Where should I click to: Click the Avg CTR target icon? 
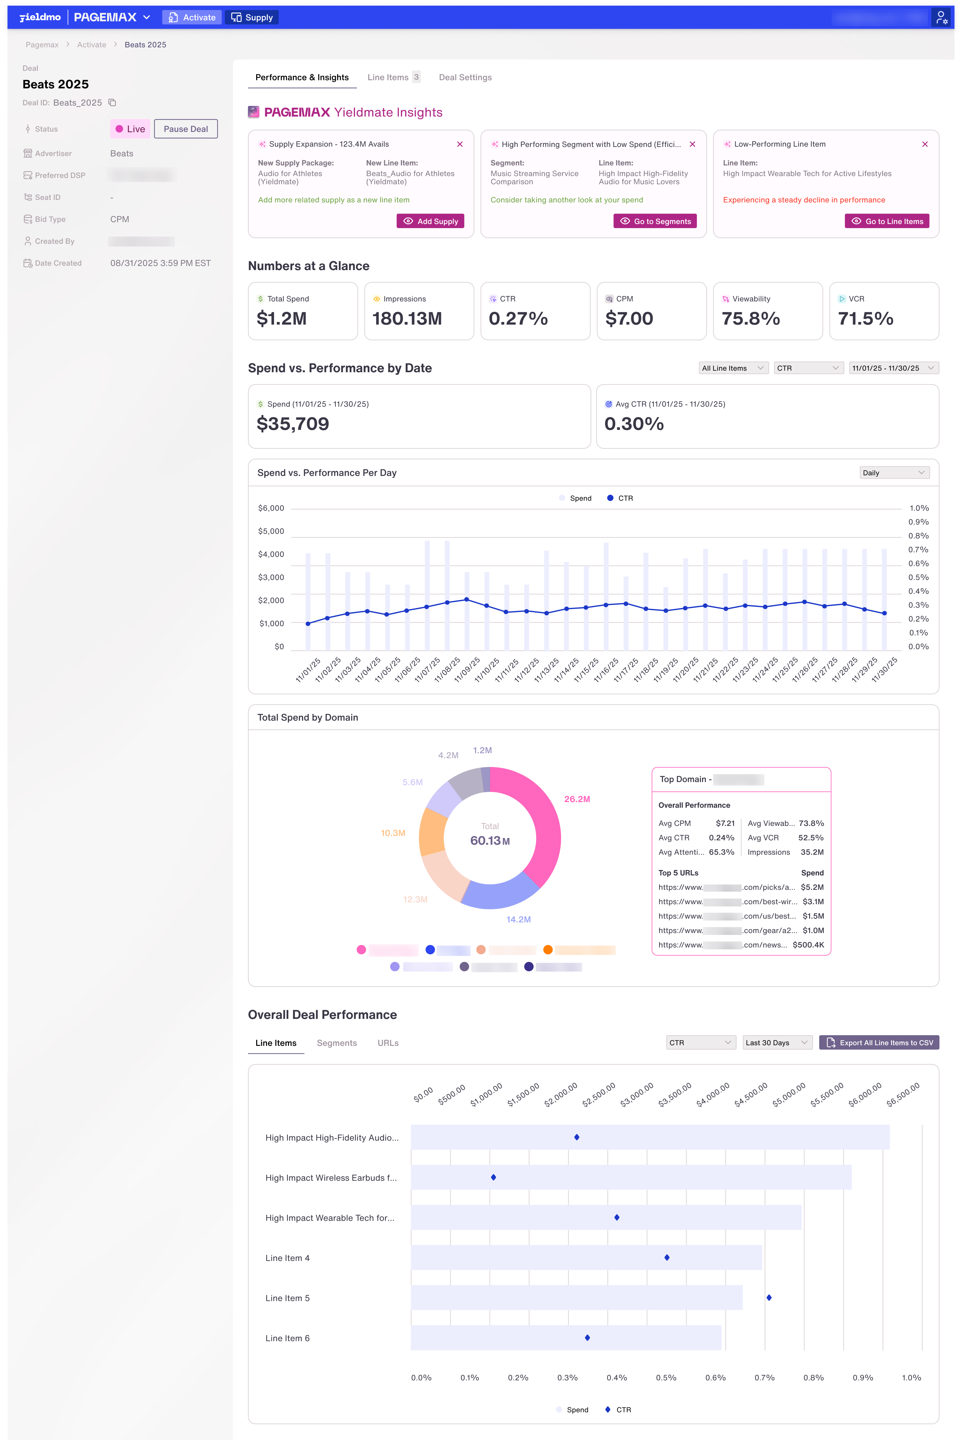609,404
